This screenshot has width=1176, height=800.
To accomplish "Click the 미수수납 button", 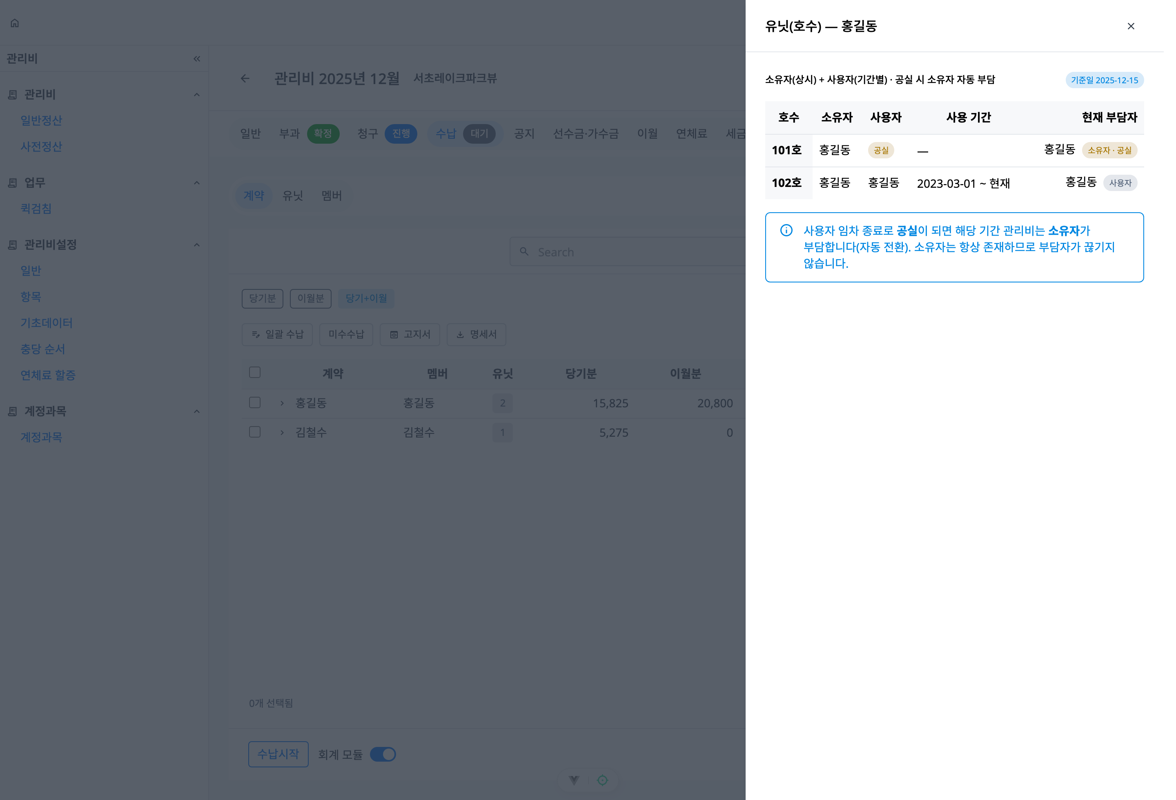I will pos(346,335).
